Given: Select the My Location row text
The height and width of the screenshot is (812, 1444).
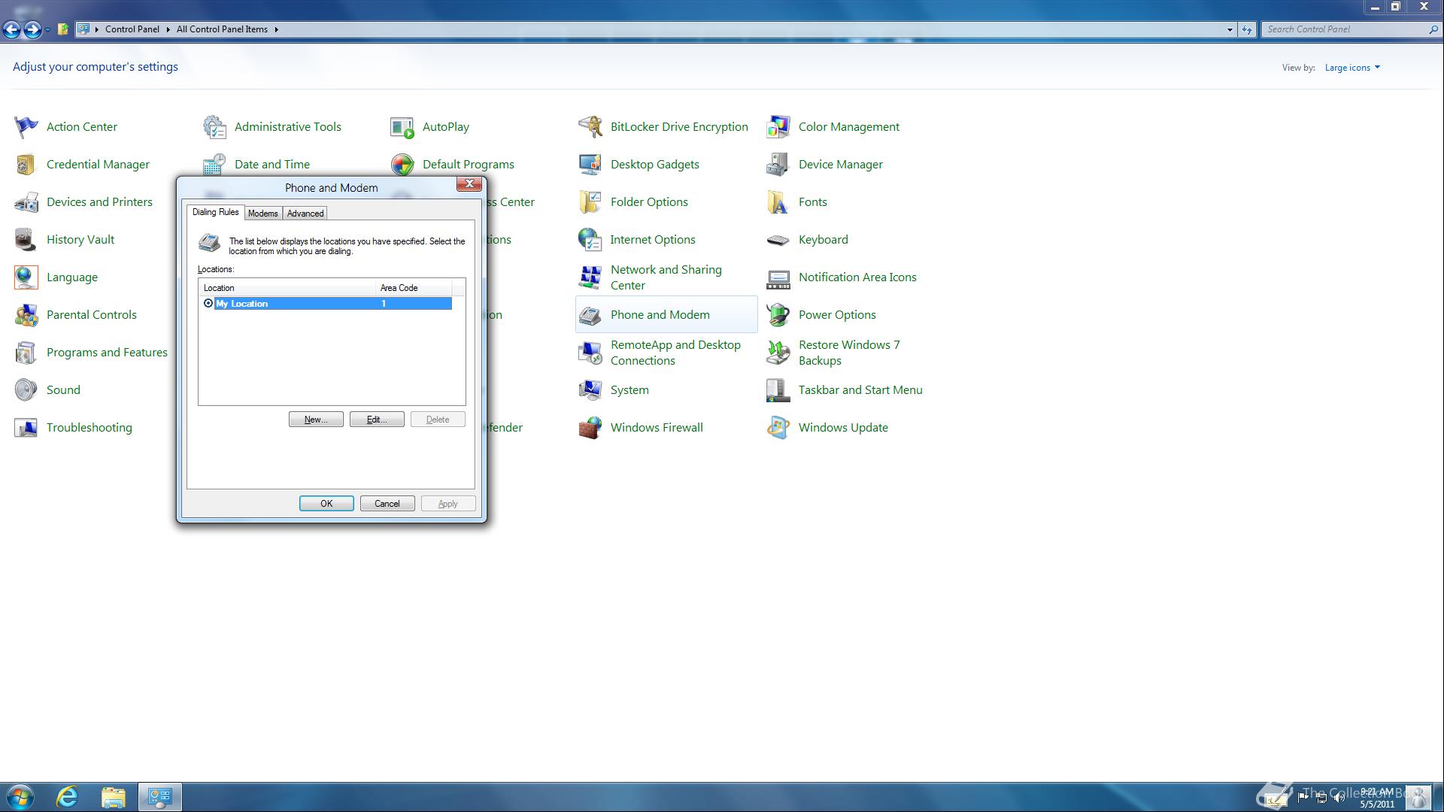Looking at the screenshot, I should pyautogui.click(x=241, y=304).
